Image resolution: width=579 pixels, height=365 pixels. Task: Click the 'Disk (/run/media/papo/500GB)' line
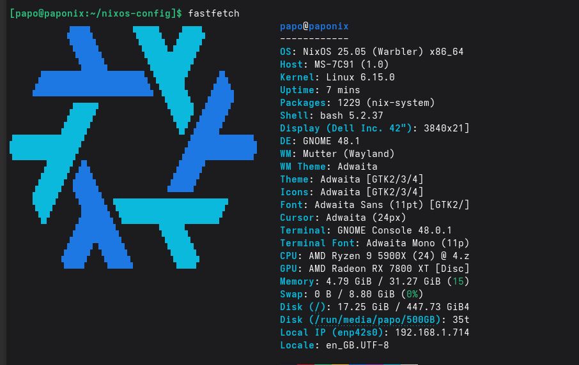click(374, 320)
